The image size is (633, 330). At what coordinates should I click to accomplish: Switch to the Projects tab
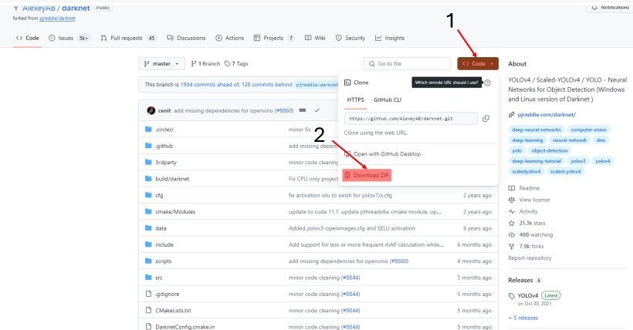pyautogui.click(x=273, y=38)
